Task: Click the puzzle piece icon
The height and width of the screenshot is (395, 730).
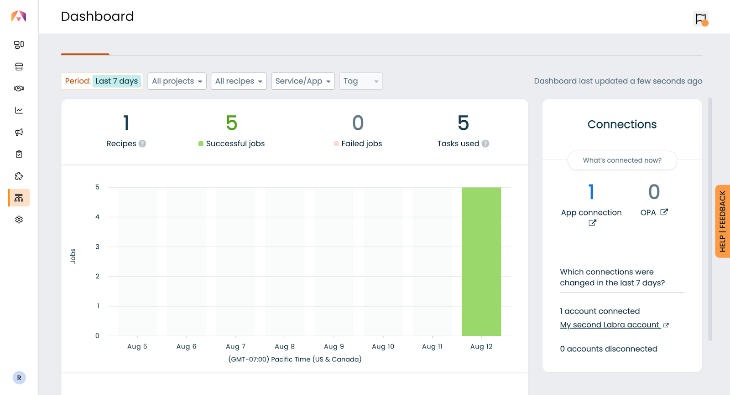Action: click(19, 176)
